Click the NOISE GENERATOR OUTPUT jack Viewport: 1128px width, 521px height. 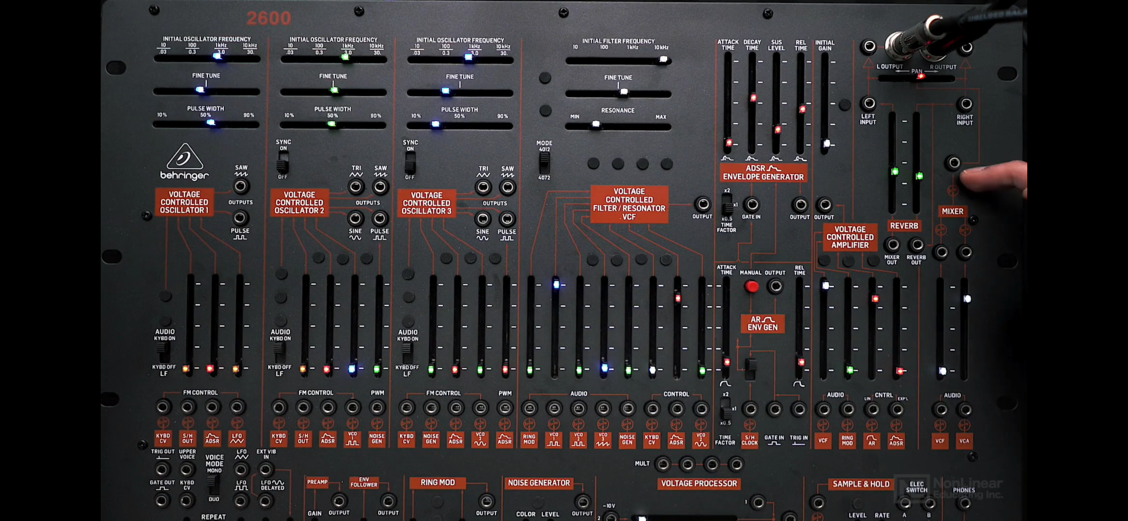click(582, 502)
